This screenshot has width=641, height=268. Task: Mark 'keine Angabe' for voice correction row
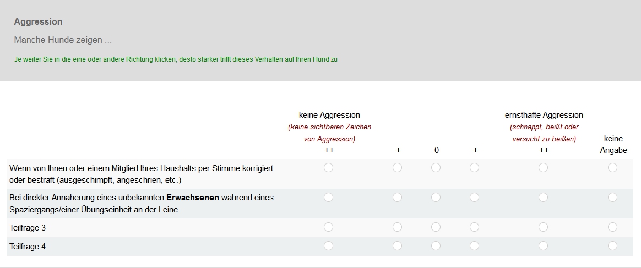[612, 168]
